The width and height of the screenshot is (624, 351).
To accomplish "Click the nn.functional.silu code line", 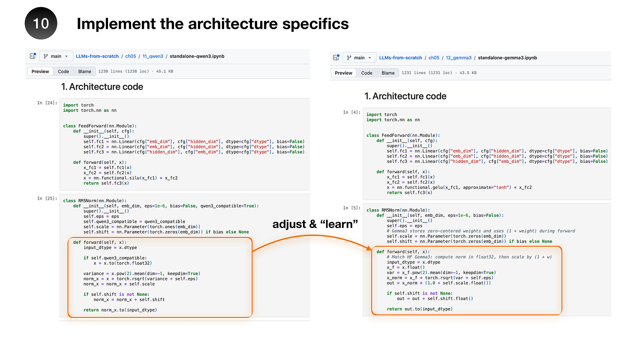I will (131, 177).
